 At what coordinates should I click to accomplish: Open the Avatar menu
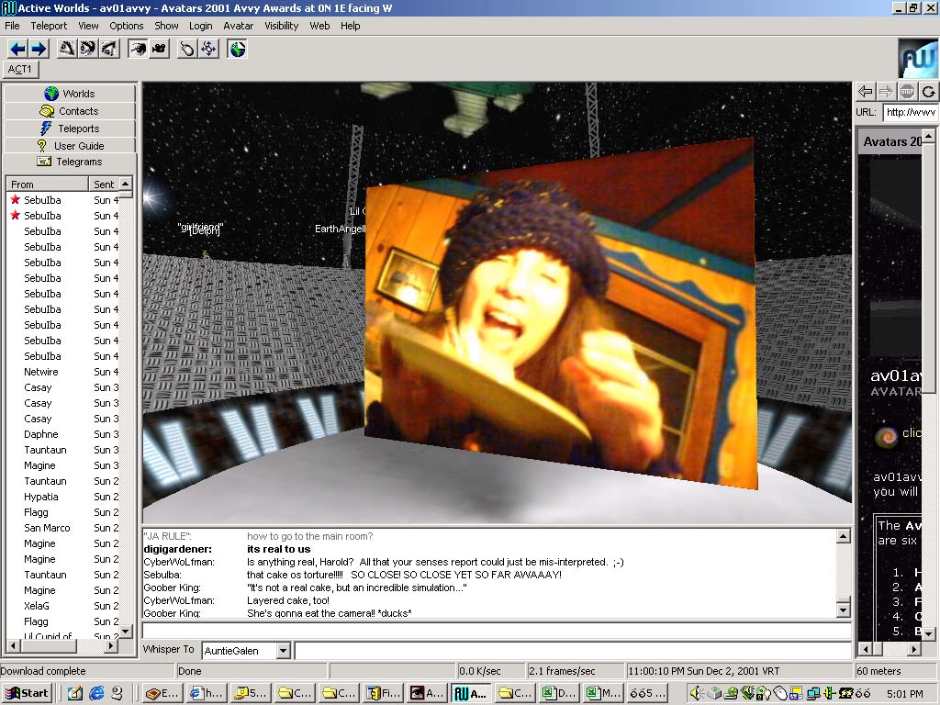[x=239, y=26]
